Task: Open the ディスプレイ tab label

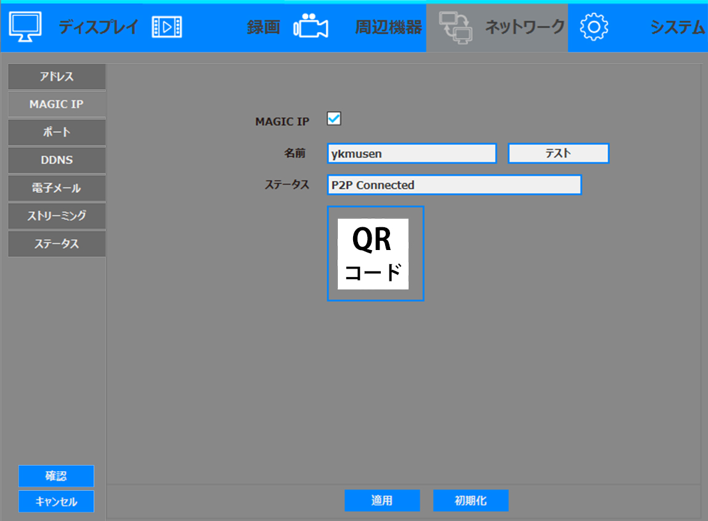Action: (x=98, y=27)
